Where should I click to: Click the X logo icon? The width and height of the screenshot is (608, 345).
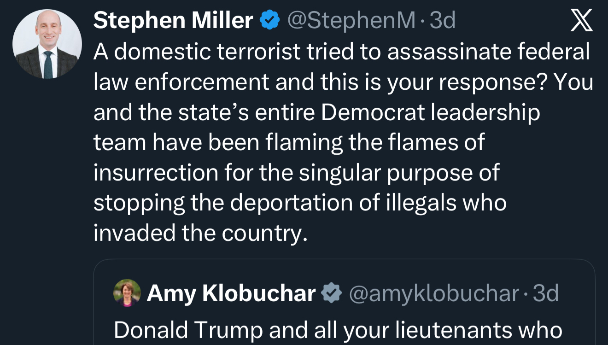point(582,21)
